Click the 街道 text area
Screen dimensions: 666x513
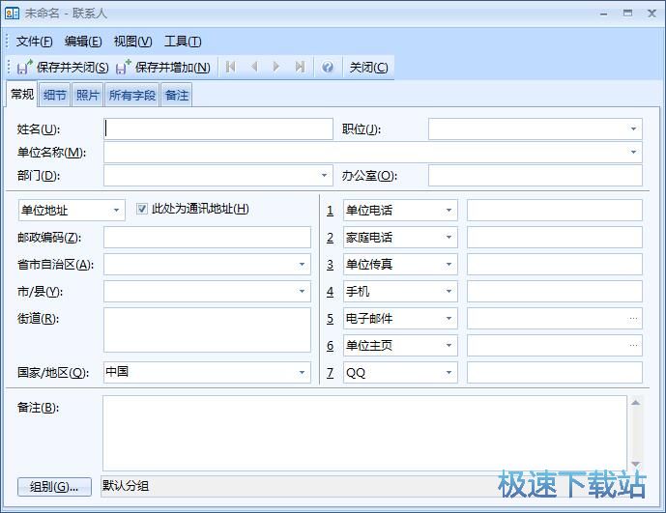point(207,330)
